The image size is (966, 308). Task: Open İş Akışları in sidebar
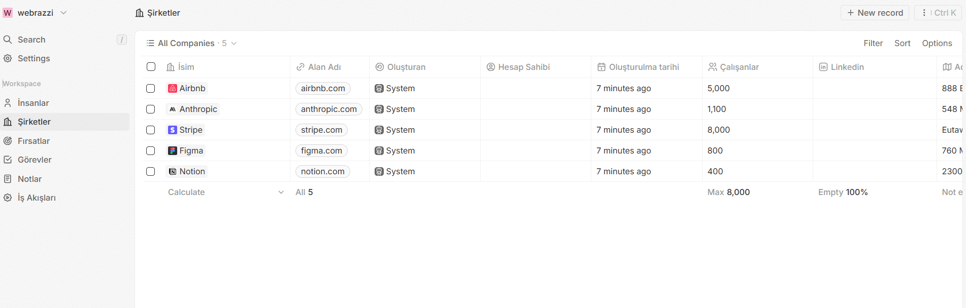[65, 198]
